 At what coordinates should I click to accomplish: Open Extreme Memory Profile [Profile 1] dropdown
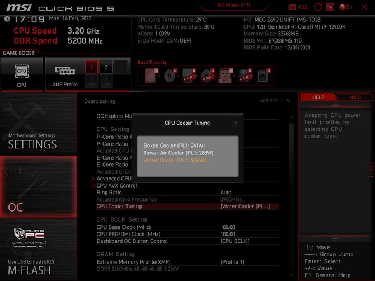tap(232, 262)
